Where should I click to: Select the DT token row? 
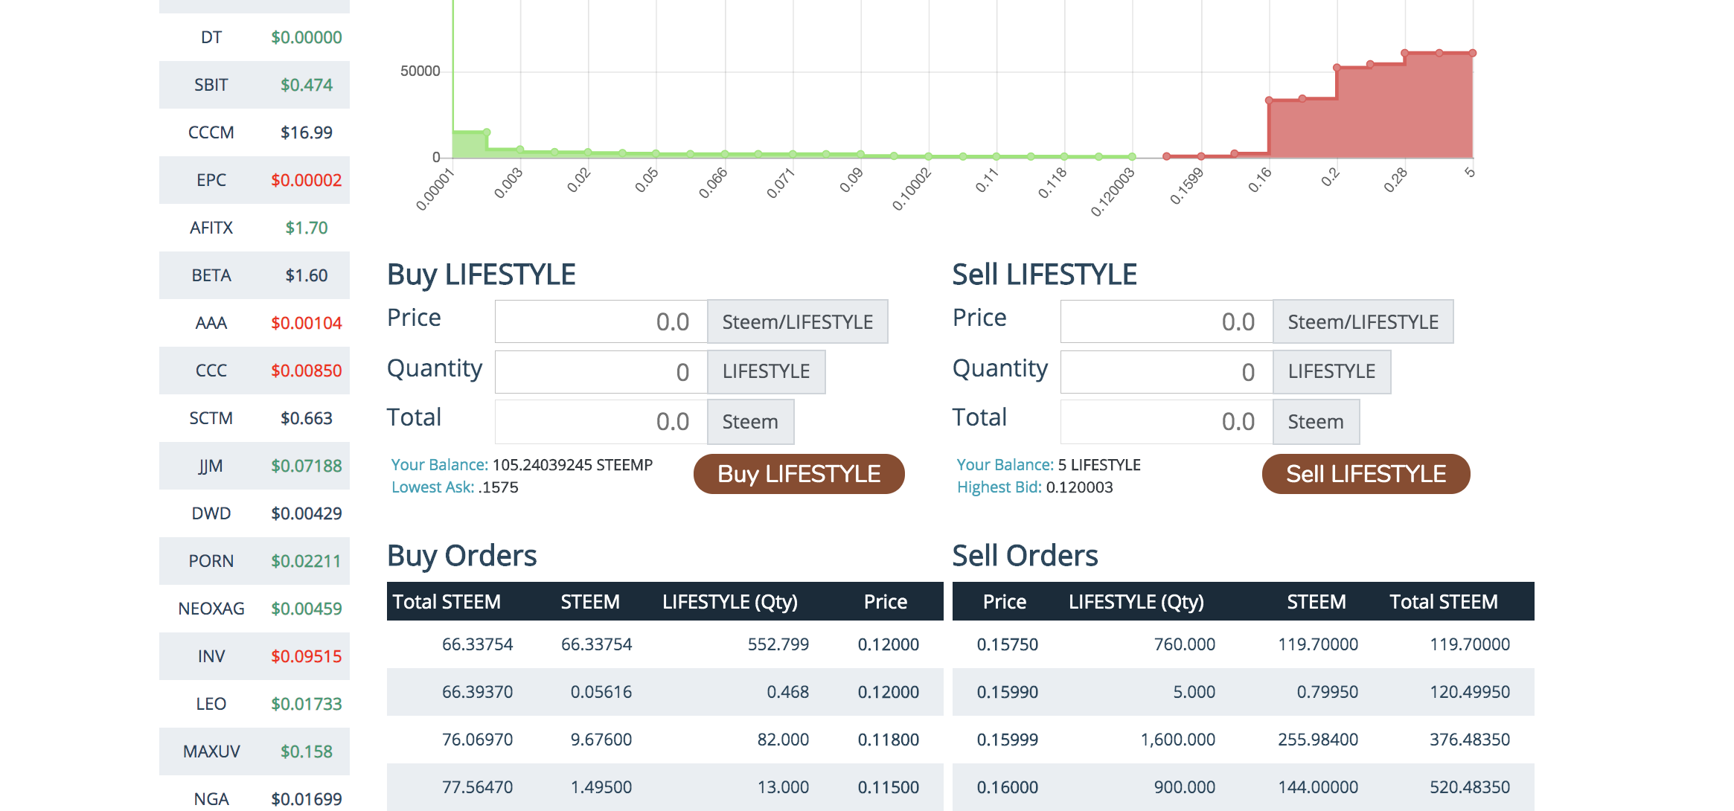255,37
